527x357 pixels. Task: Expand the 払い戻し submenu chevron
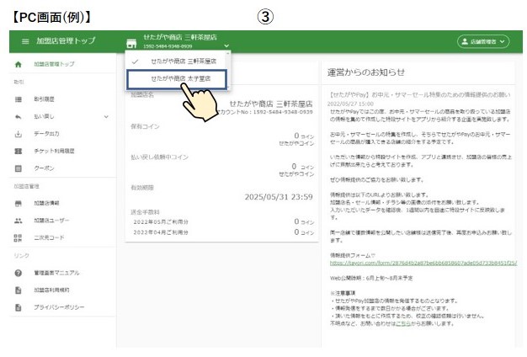(x=106, y=117)
